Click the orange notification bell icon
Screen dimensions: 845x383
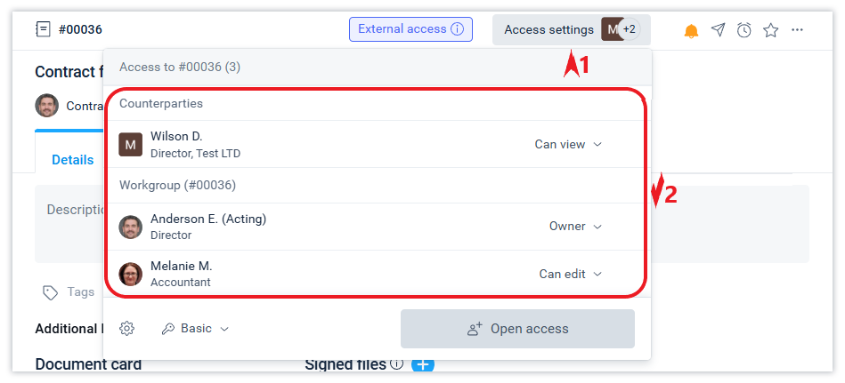(x=691, y=31)
